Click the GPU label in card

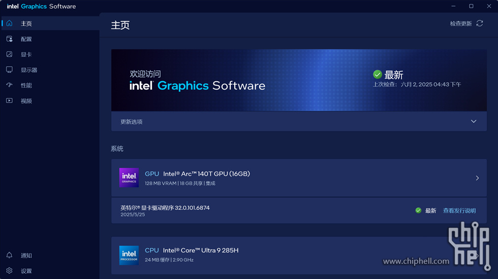tap(152, 173)
